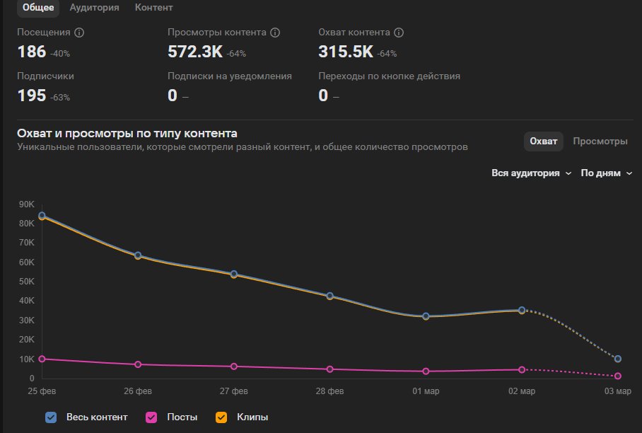
Task: Click the 01 мар Весь контент data point
Action: click(x=426, y=316)
